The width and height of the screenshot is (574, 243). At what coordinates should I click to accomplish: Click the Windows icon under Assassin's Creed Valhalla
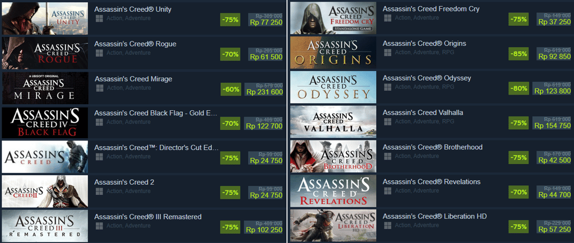coord(387,121)
